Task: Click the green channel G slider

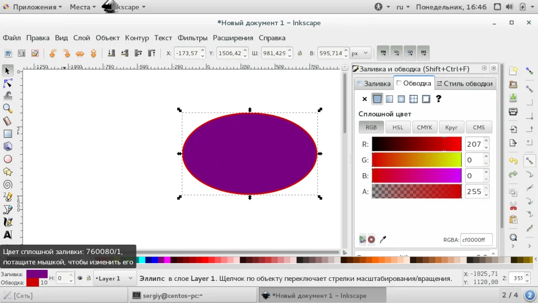Action: (416, 160)
